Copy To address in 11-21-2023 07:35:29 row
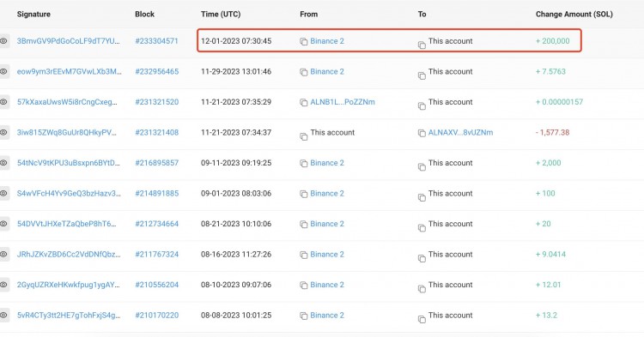 tap(422, 106)
